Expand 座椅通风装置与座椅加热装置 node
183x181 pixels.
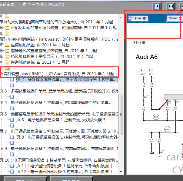click(2, 50)
